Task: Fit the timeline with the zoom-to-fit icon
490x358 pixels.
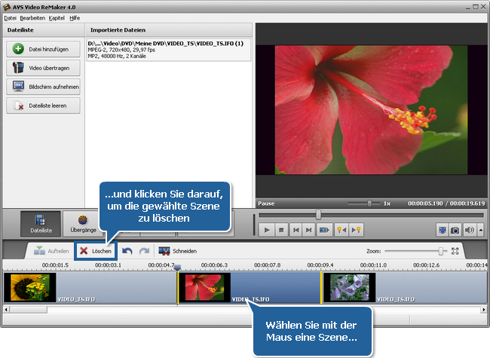Action: click(455, 250)
